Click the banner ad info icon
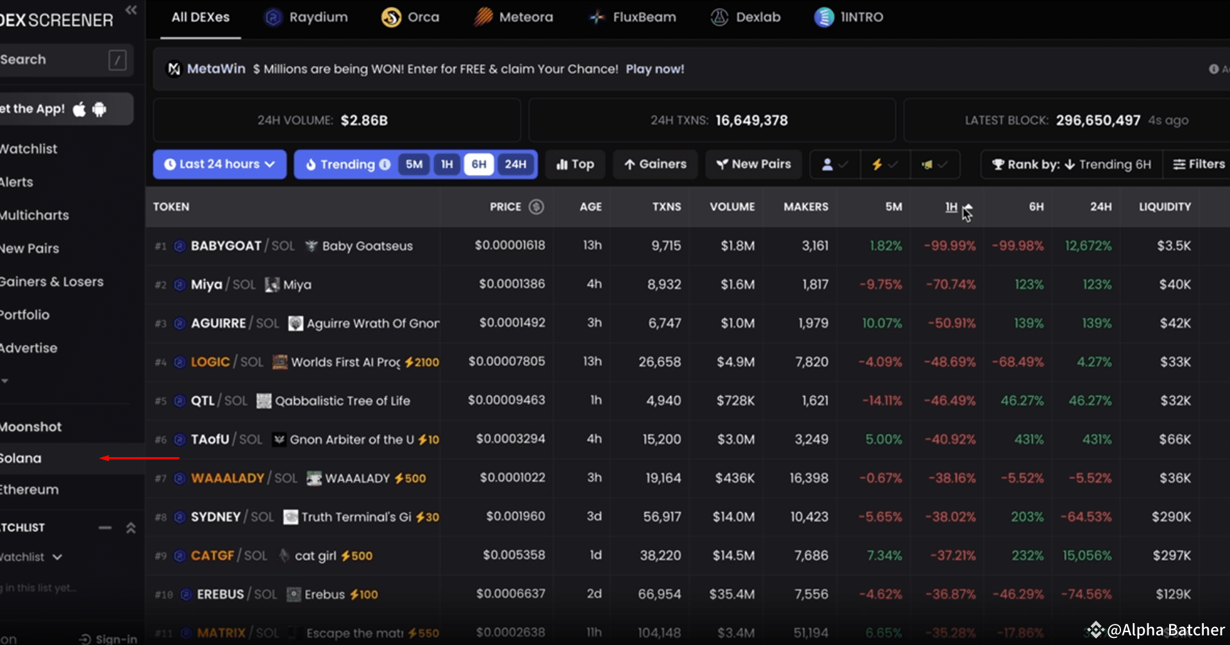1230x645 pixels. click(1213, 69)
